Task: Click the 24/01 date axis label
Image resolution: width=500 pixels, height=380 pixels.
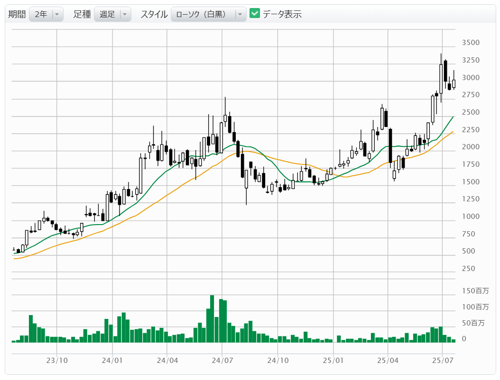Action: [x=112, y=361]
